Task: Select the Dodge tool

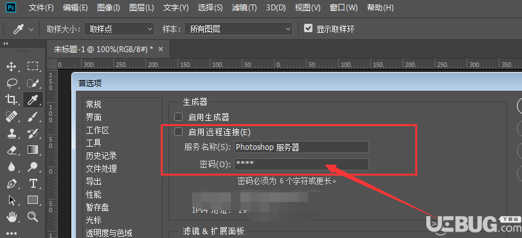Action: [33, 167]
